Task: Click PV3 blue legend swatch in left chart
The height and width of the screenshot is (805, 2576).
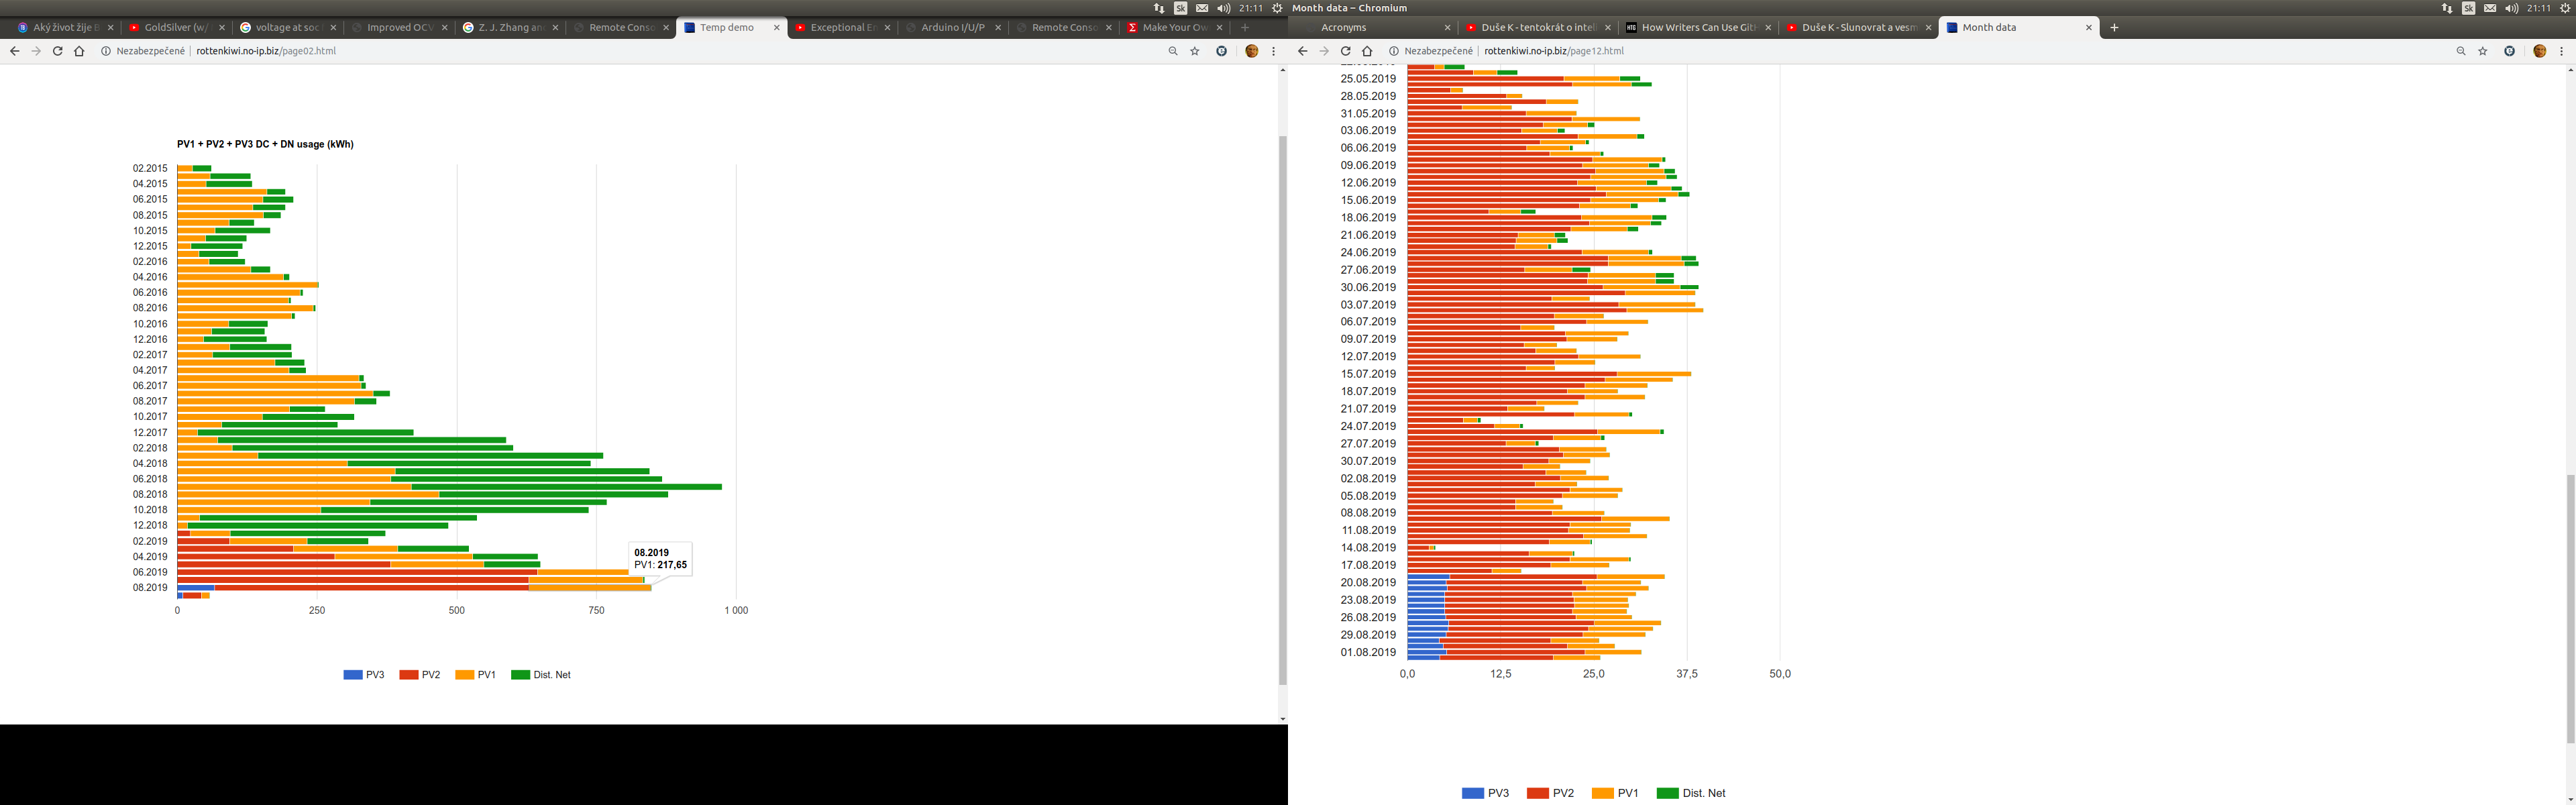Action: click(x=352, y=675)
